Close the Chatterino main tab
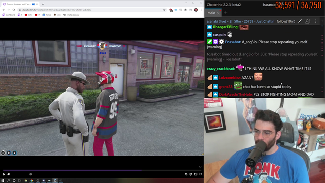The width and height of the screenshot is (325, 183). pos(218,13)
